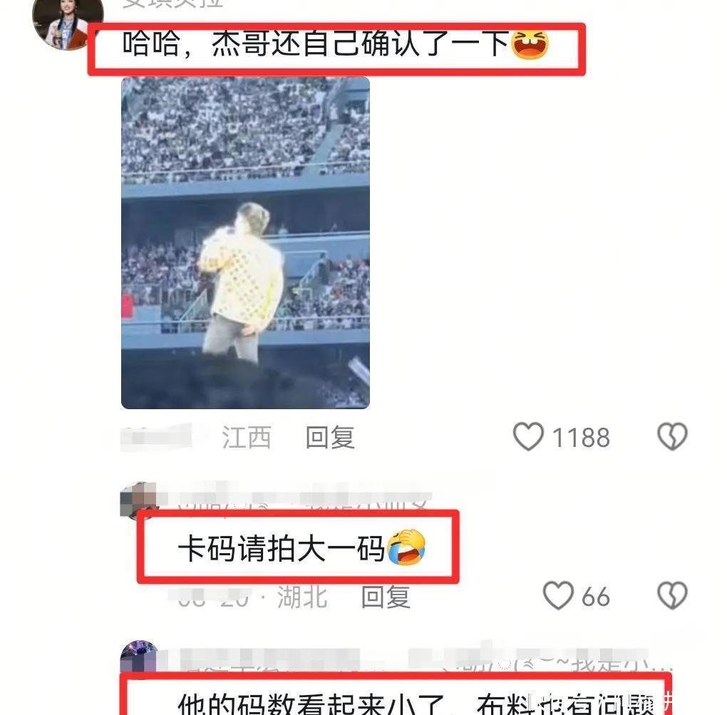Tap broken-heart icon beside 66 likes
The image size is (727, 715).
(672, 595)
